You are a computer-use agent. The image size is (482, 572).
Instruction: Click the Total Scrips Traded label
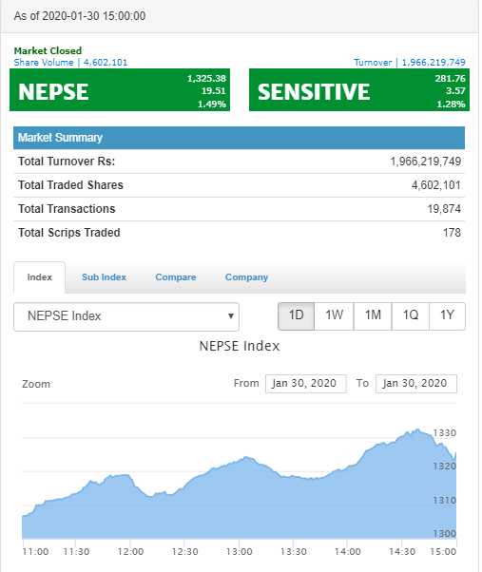click(69, 233)
